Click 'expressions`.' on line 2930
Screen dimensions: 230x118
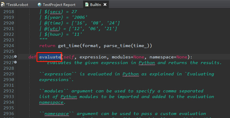coord(57,80)
